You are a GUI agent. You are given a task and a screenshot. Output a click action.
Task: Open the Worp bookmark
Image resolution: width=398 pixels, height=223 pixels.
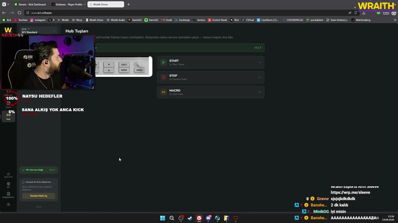click(77, 20)
